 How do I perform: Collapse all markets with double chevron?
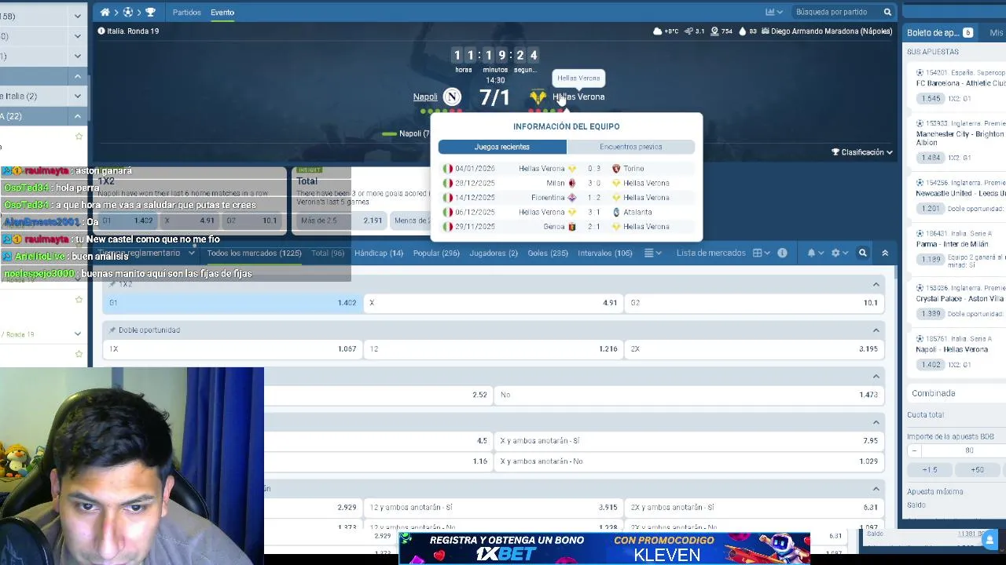[885, 253]
